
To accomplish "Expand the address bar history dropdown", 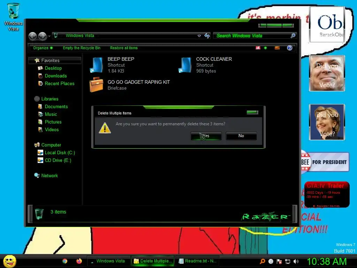I will 199,36.
